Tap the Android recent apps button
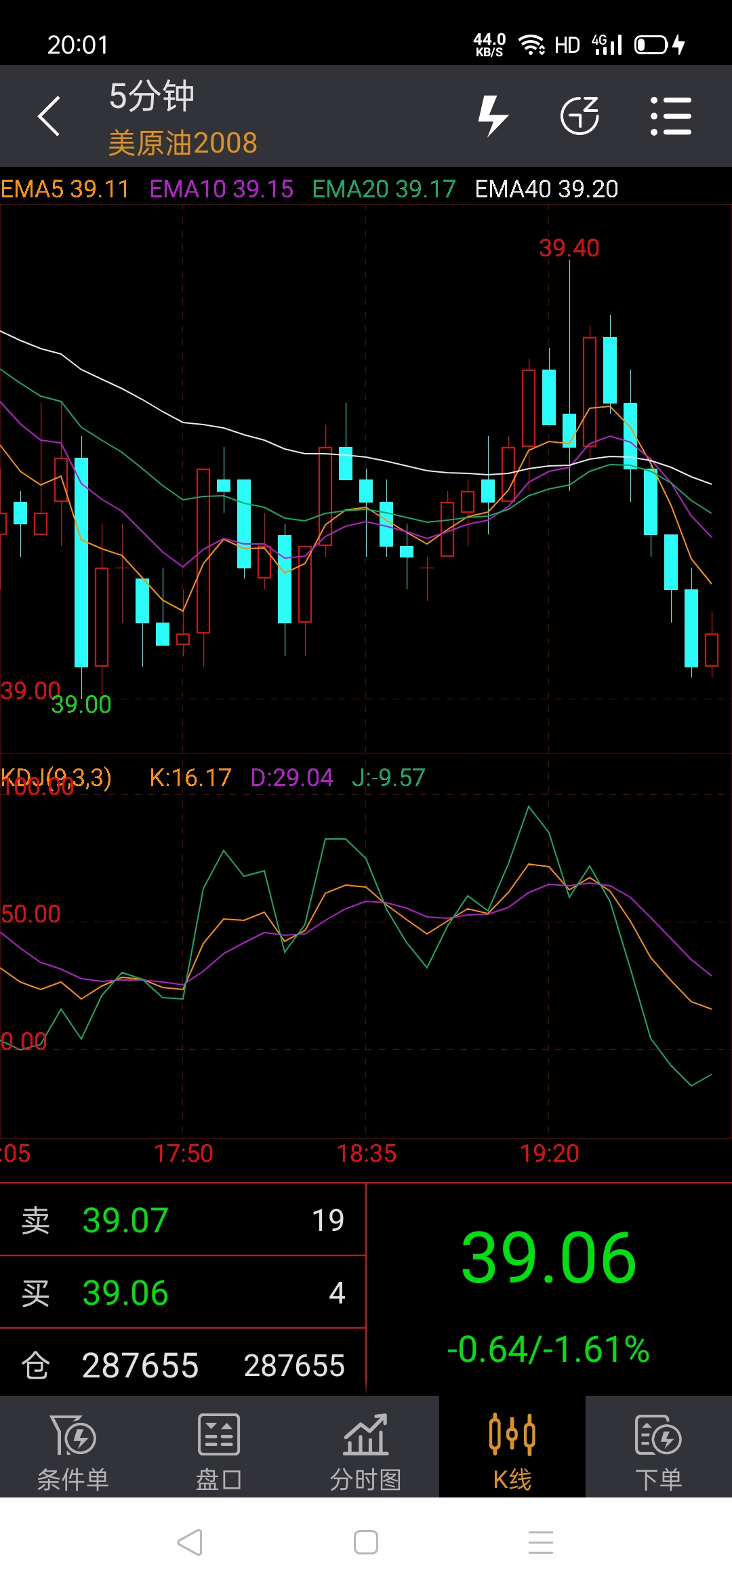This screenshot has width=732, height=1587. (x=541, y=1542)
